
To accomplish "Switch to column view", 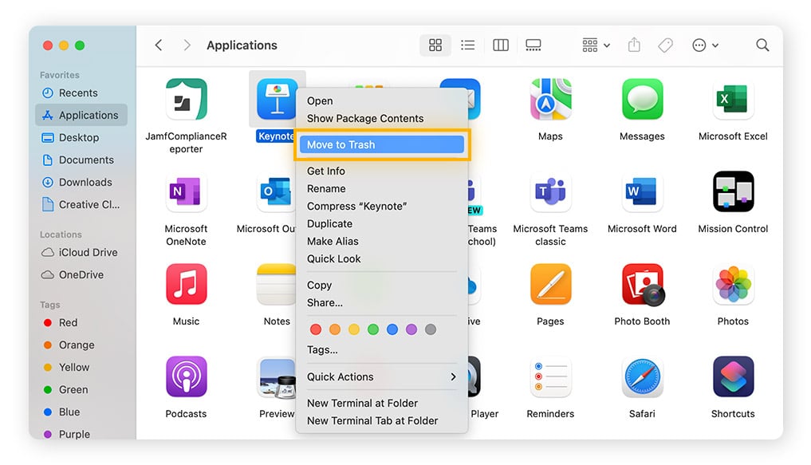I will click(500, 45).
